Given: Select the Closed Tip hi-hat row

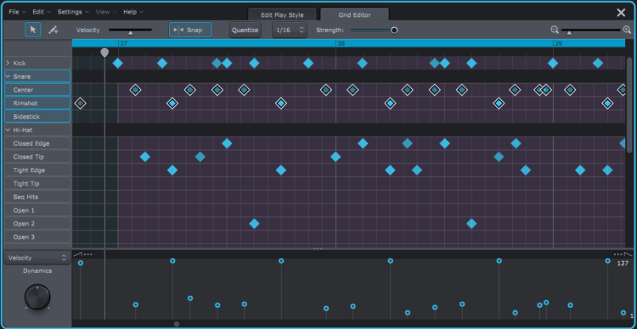Looking at the screenshot, I should pos(37,157).
